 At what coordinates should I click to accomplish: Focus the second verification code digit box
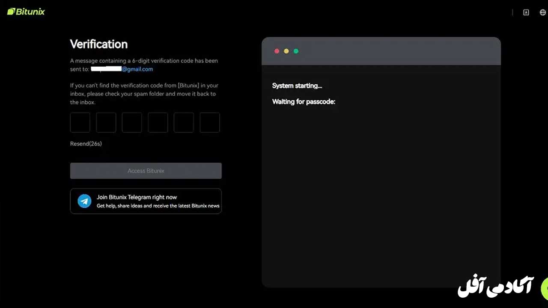(106, 122)
